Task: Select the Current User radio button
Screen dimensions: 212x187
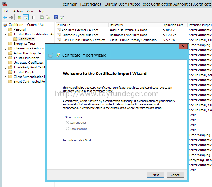Action: coord(68,122)
